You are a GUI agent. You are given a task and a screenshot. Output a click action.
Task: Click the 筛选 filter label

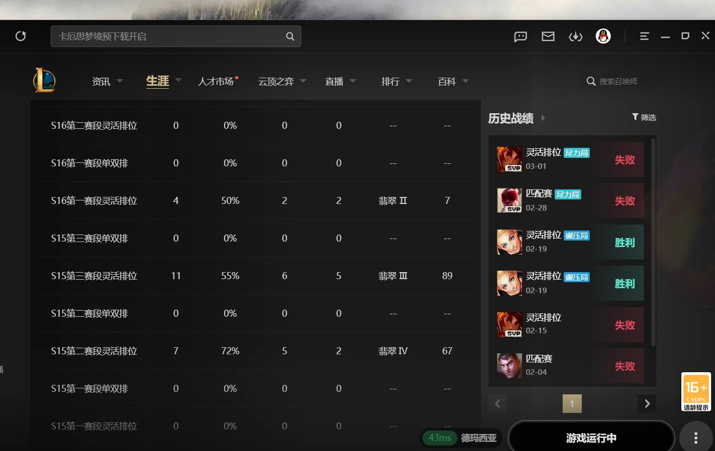(648, 117)
